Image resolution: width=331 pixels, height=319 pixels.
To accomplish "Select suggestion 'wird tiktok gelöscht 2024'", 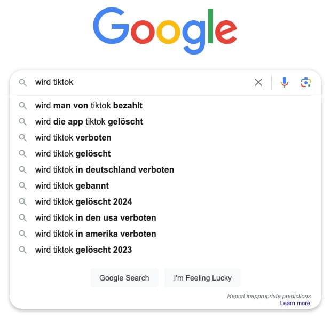I will tap(83, 202).
